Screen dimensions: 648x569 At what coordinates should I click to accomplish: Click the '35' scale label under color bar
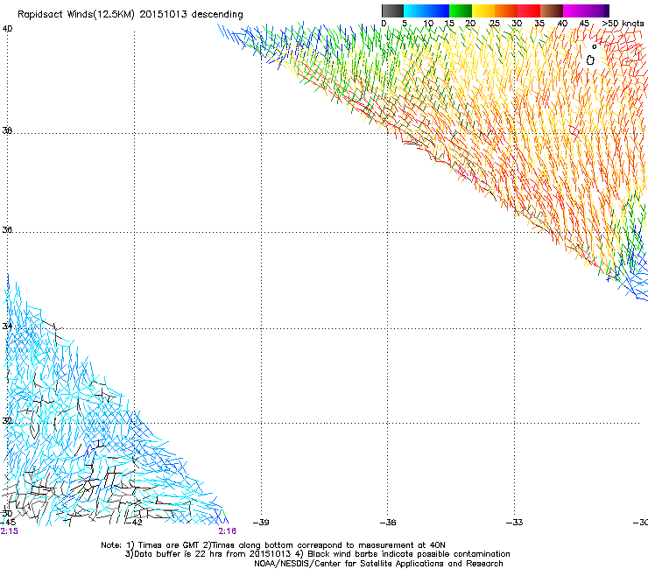click(x=539, y=24)
